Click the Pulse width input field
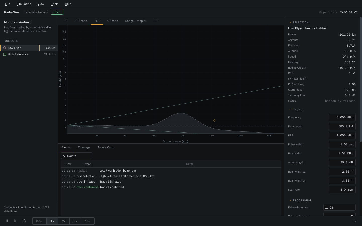Screen dimensions: 362x226 point(342,144)
